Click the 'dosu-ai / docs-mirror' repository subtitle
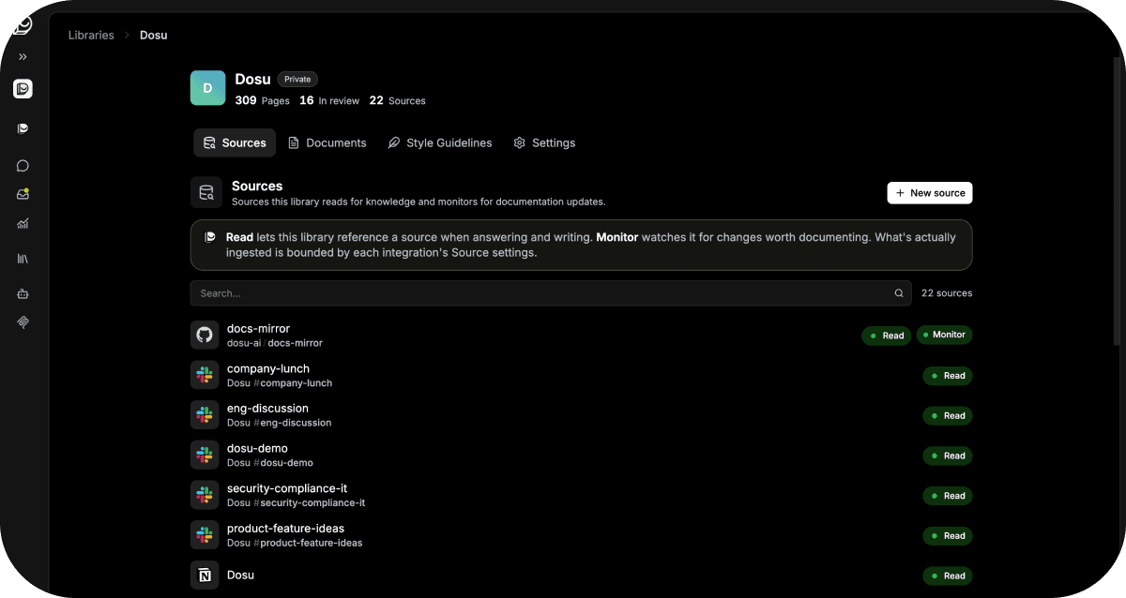 coord(275,343)
